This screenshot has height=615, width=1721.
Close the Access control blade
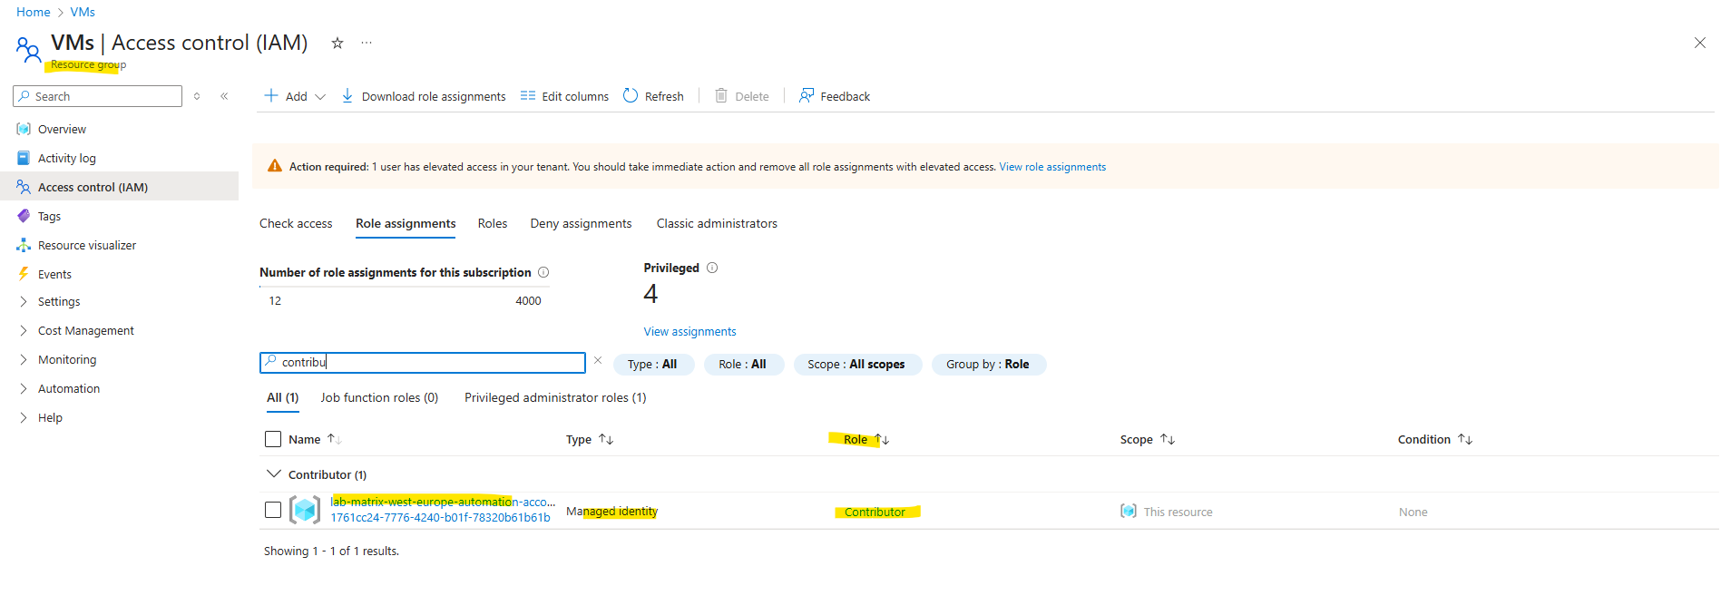pyautogui.click(x=1699, y=43)
